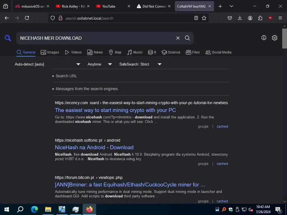Open Firefox application hamburger menu
The image size is (287, 215).
[x=280, y=18]
